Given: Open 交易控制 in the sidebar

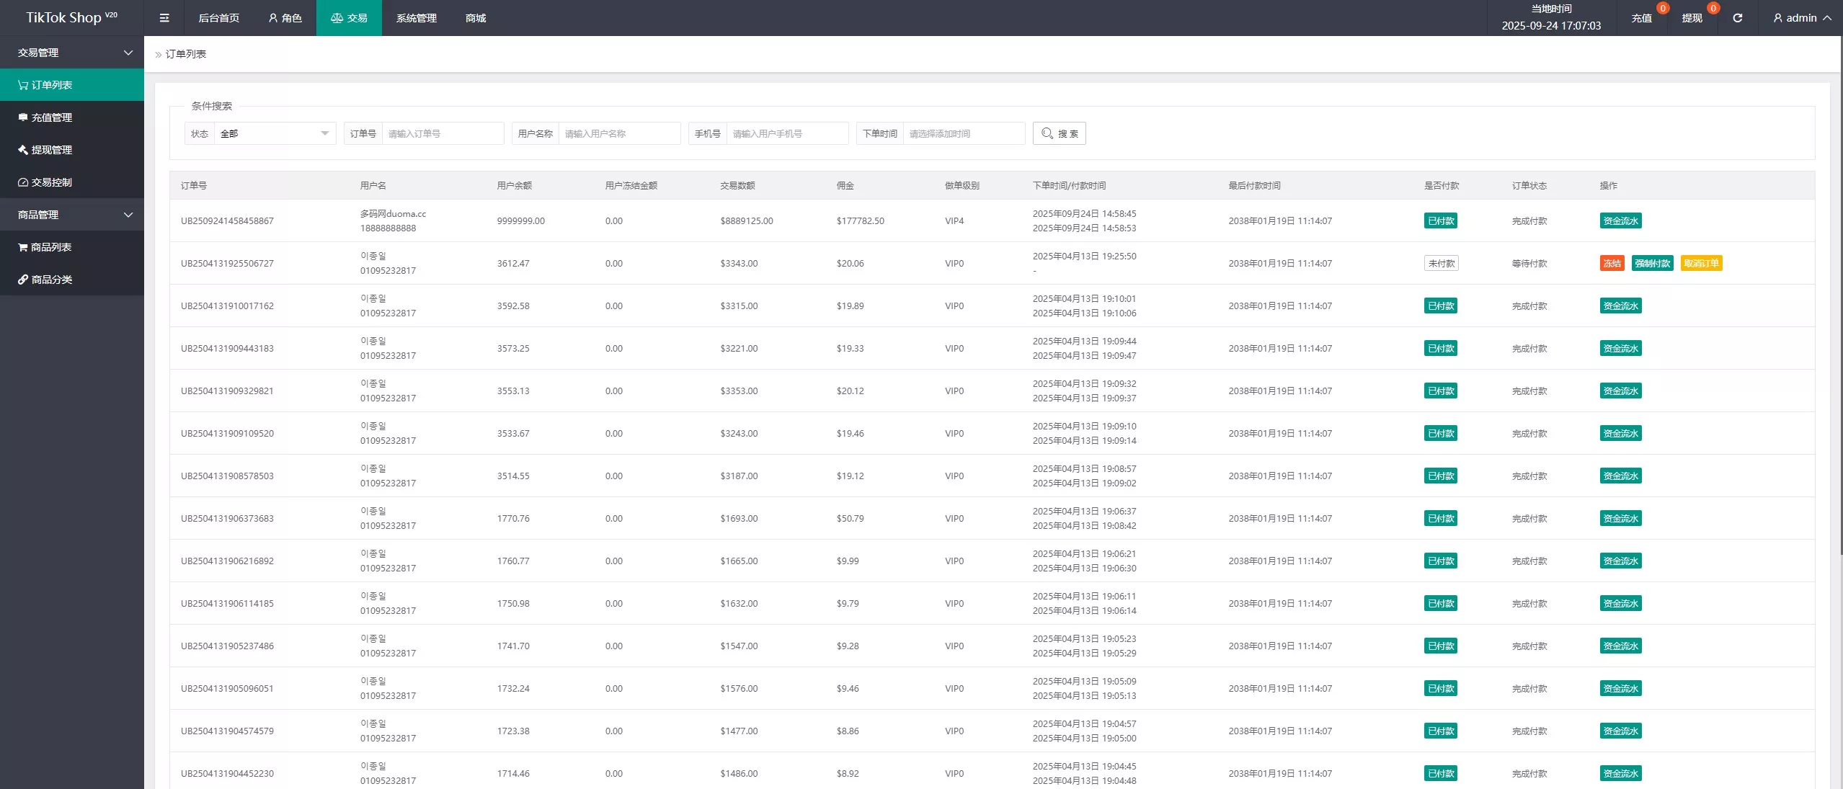Looking at the screenshot, I should point(52,182).
